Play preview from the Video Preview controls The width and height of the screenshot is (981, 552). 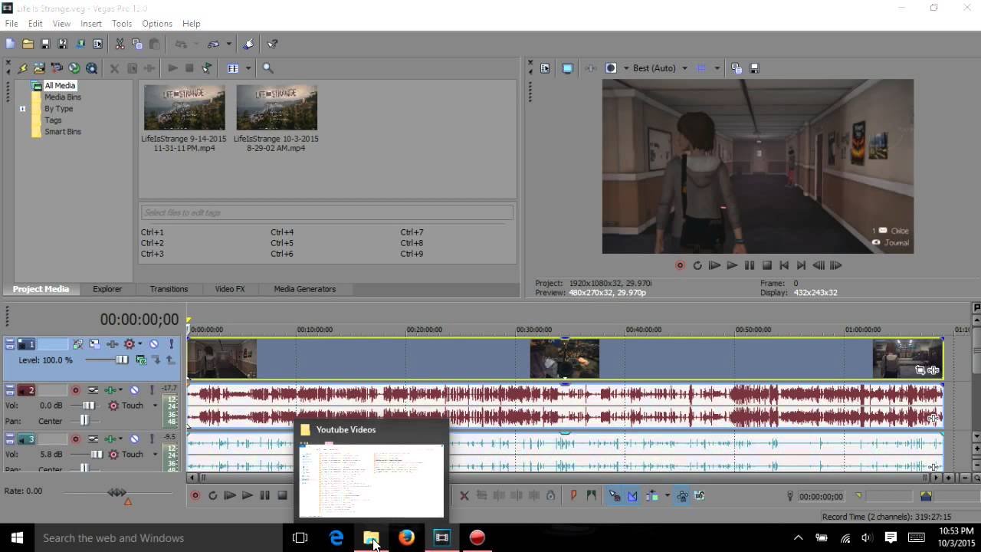pos(731,265)
